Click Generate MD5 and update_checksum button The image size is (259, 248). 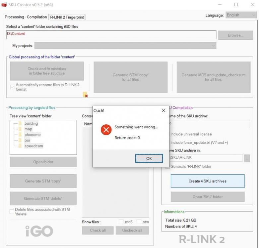pyautogui.click(x=214, y=77)
